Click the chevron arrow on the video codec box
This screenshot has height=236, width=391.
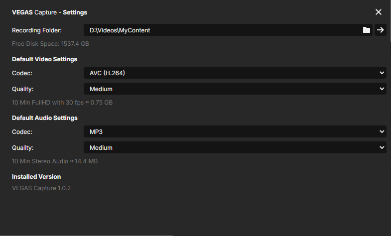pyautogui.click(x=382, y=73)
